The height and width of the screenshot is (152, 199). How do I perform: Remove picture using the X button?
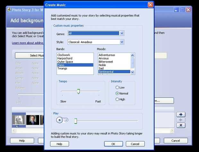click(181, 125)
